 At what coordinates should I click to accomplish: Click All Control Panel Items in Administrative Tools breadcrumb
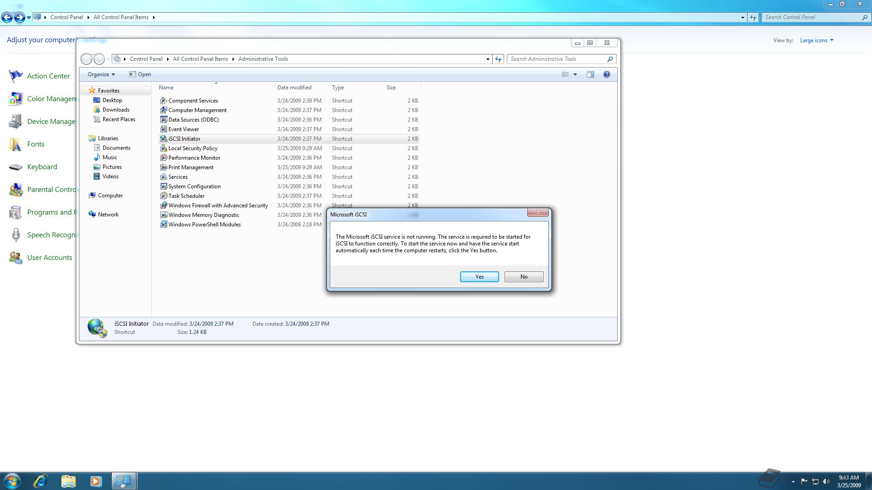(200, 59)
